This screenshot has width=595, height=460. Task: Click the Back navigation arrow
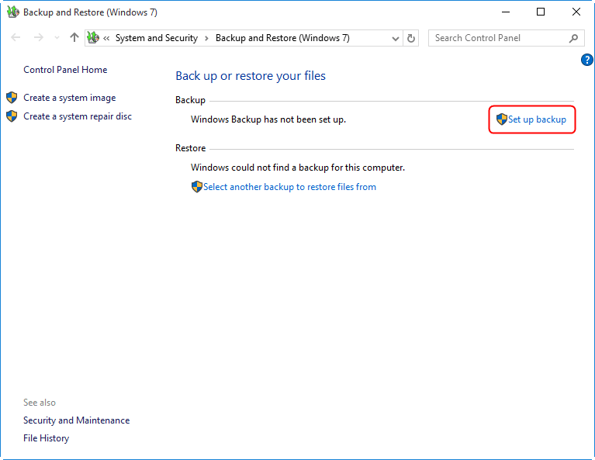[x=16, y=38]
